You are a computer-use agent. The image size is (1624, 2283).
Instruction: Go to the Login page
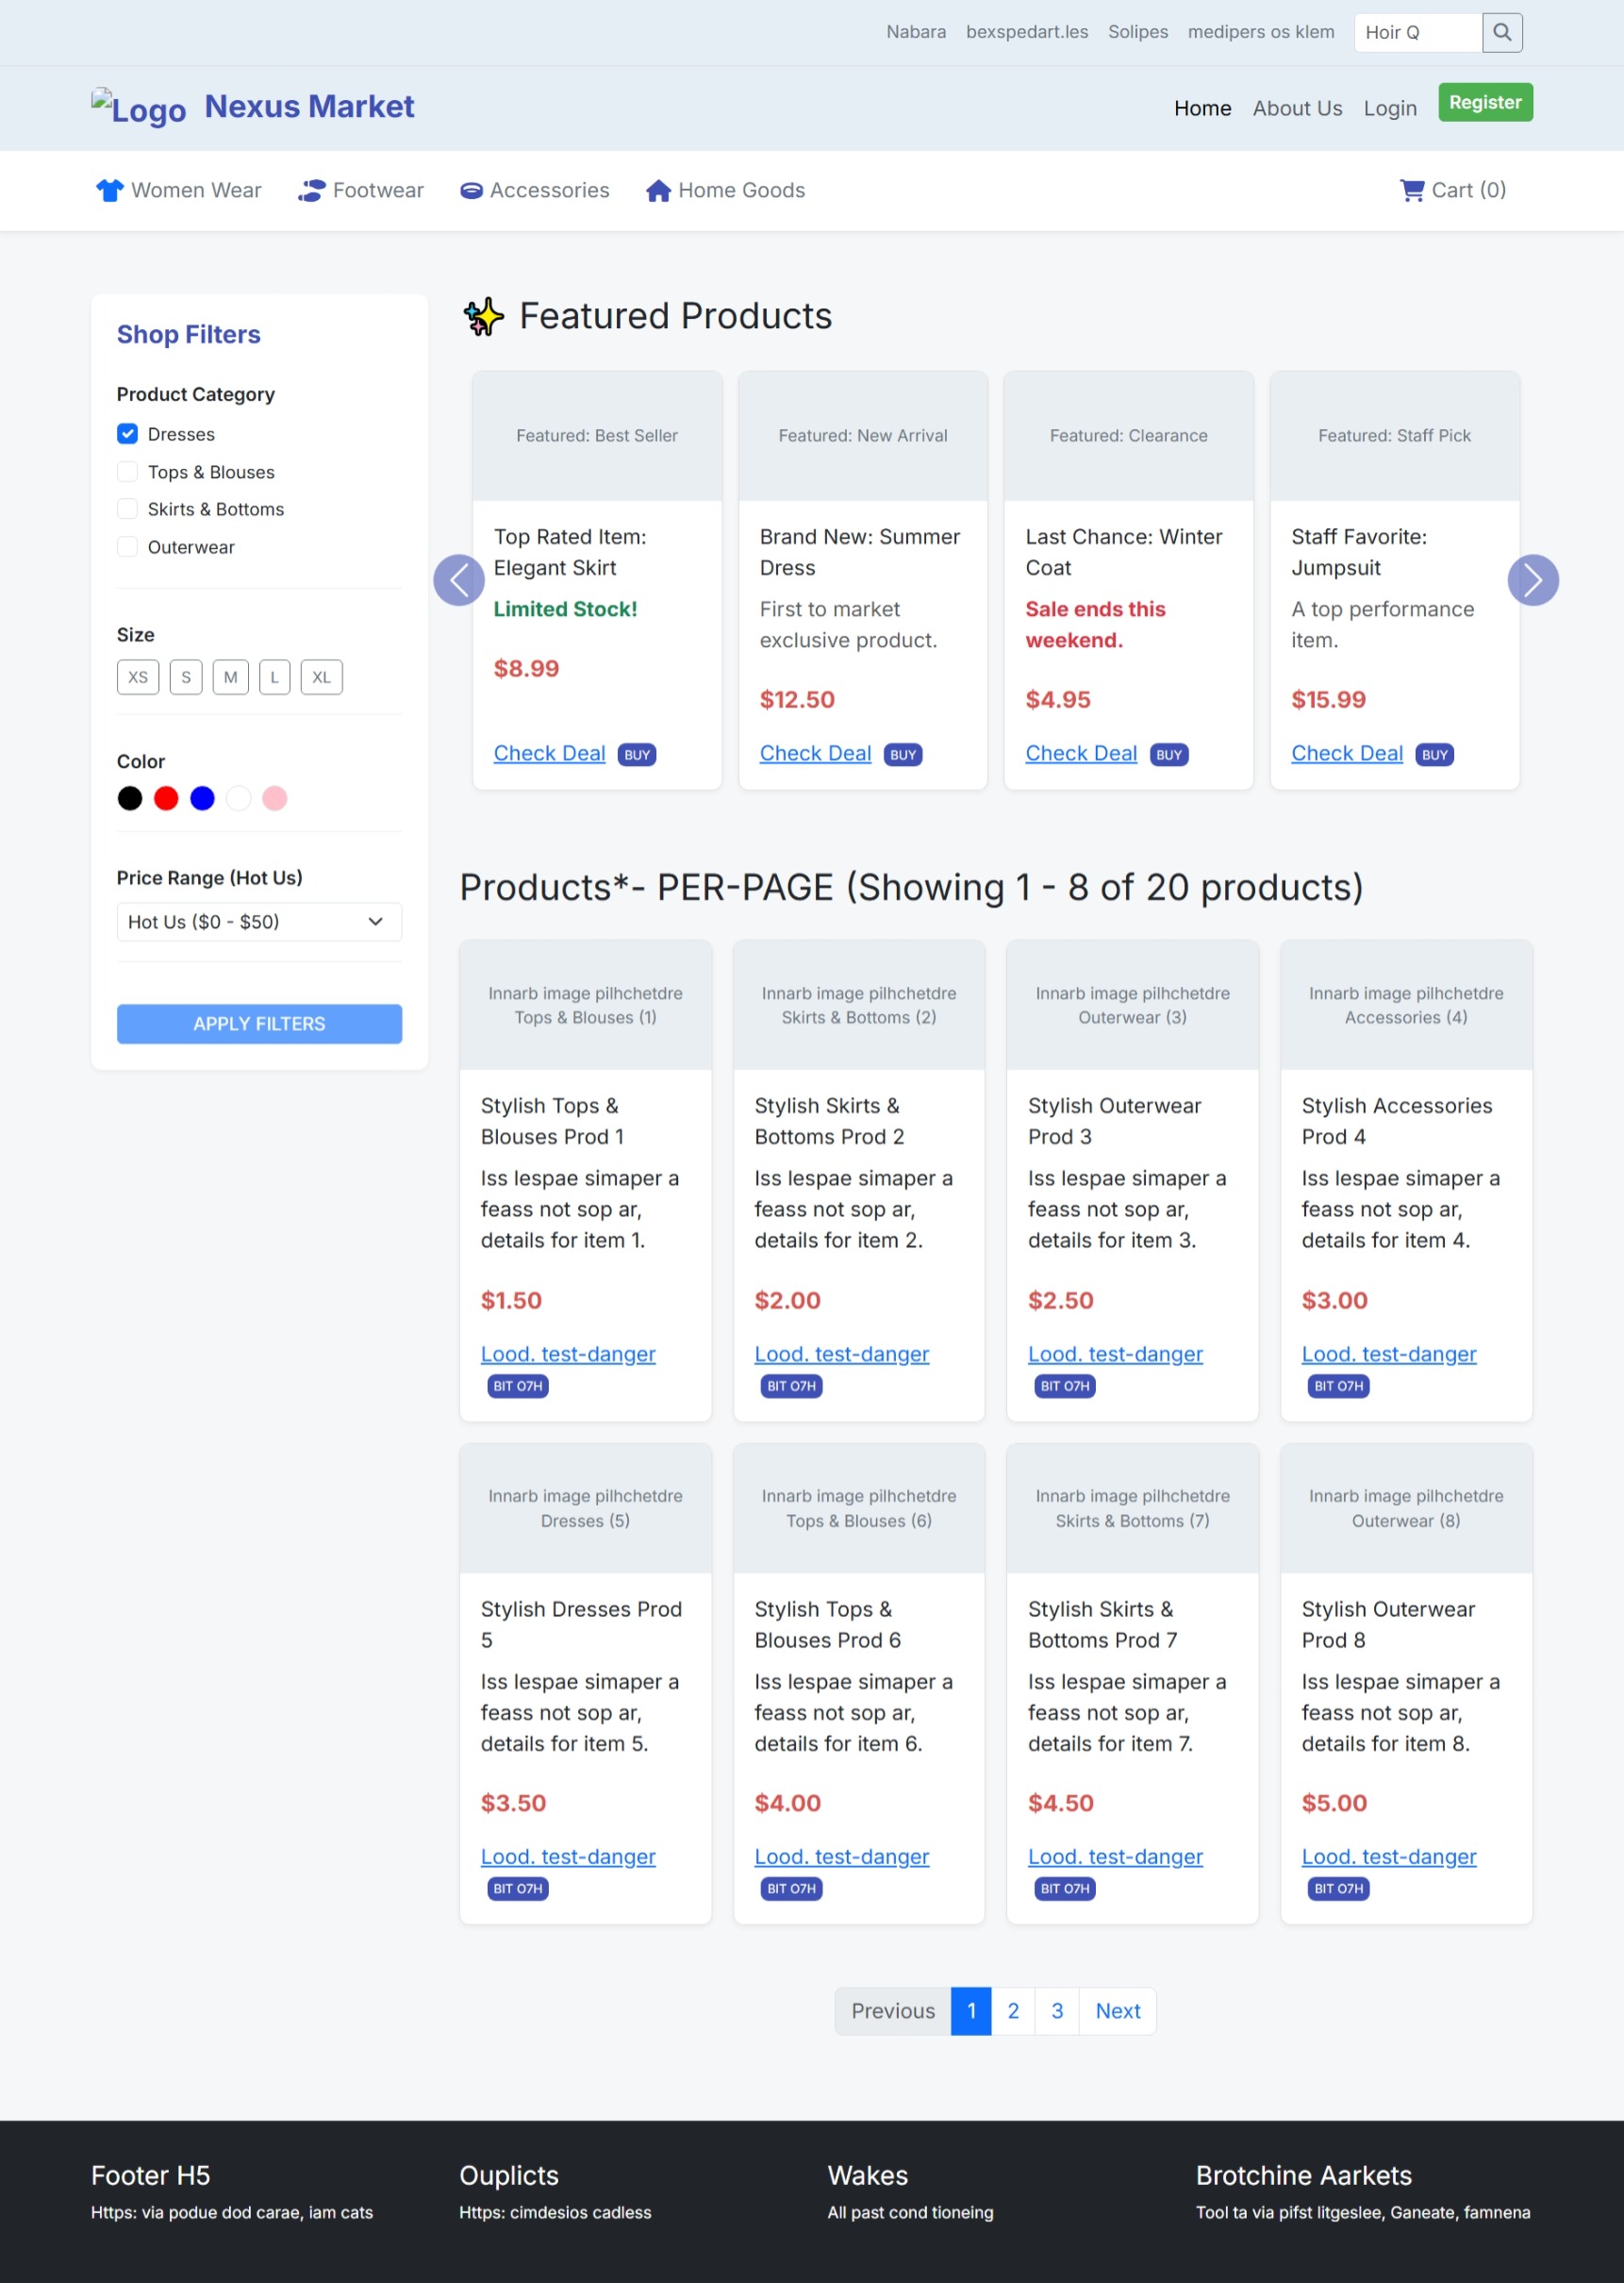click(1389, 108)
